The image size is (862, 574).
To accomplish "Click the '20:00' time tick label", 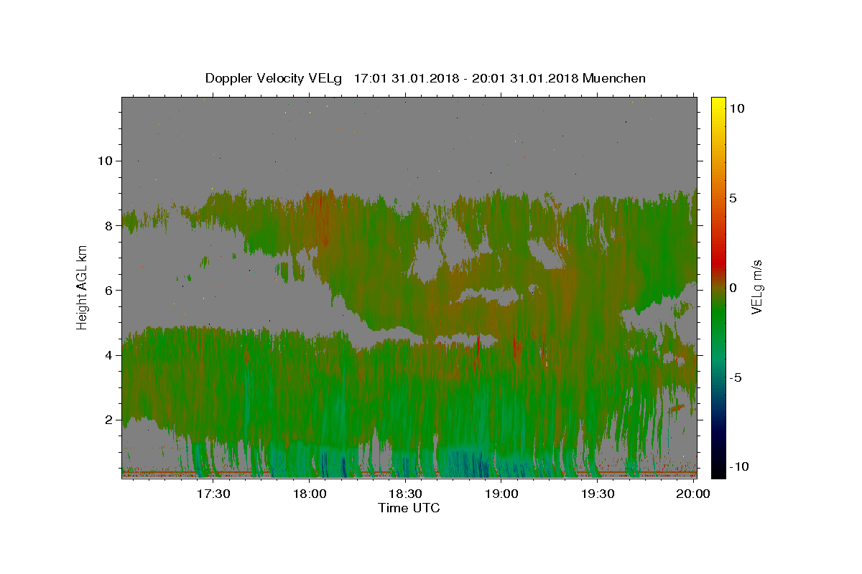I will [693, 494].
